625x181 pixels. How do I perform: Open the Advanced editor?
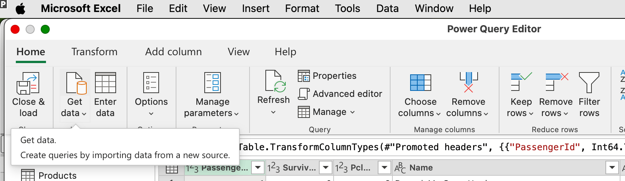[340, 94]
